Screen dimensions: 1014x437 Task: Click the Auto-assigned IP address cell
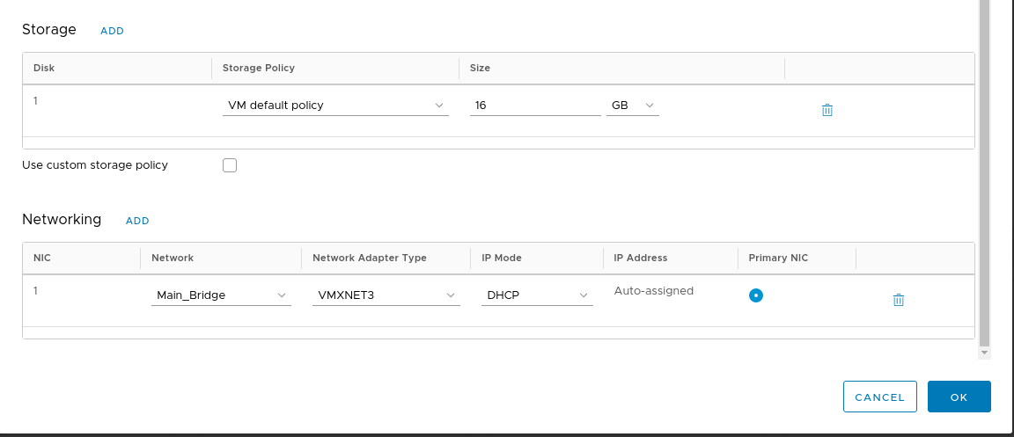pyautogui.click(x=653, y=291)
